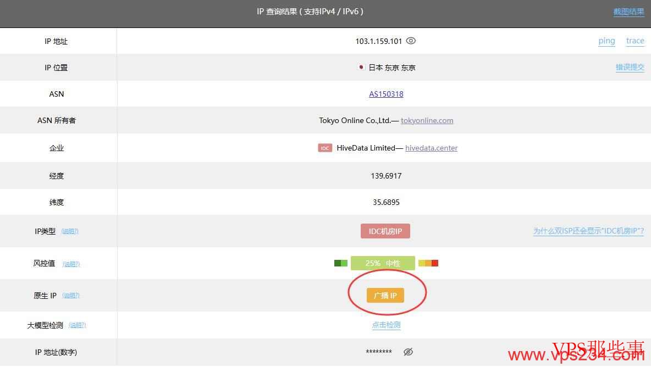Image resolution: width=651 pixels, height=367 pixels.
Task: Open the AS150318 ASN link
Action: [x=386, y=94]
